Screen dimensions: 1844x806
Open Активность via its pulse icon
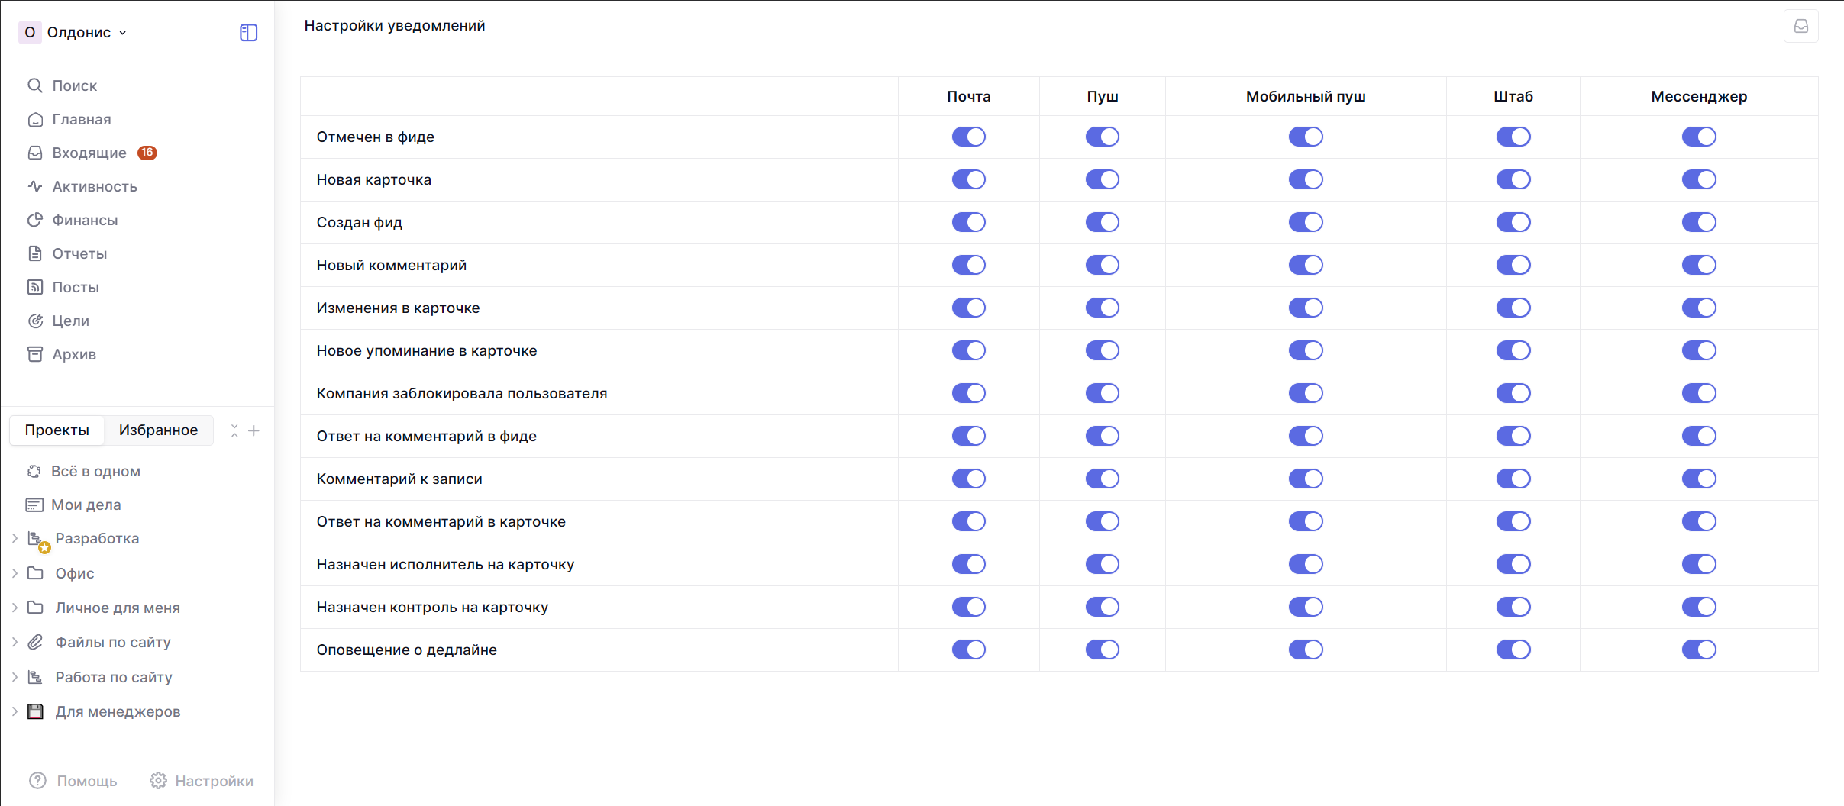click(35, 186)
